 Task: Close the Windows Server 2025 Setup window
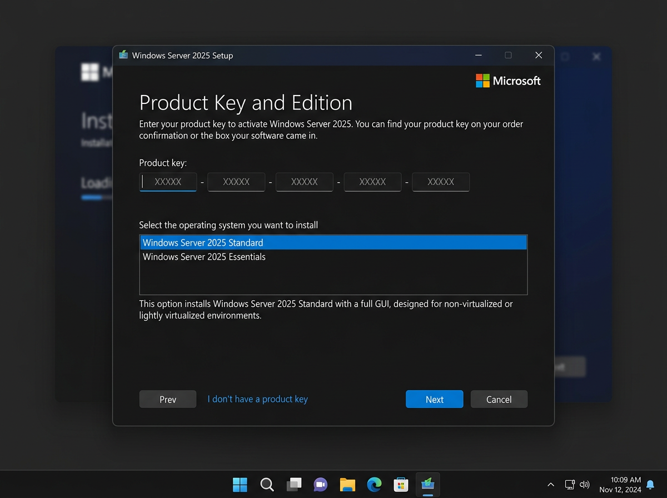(x=538, y=55)
